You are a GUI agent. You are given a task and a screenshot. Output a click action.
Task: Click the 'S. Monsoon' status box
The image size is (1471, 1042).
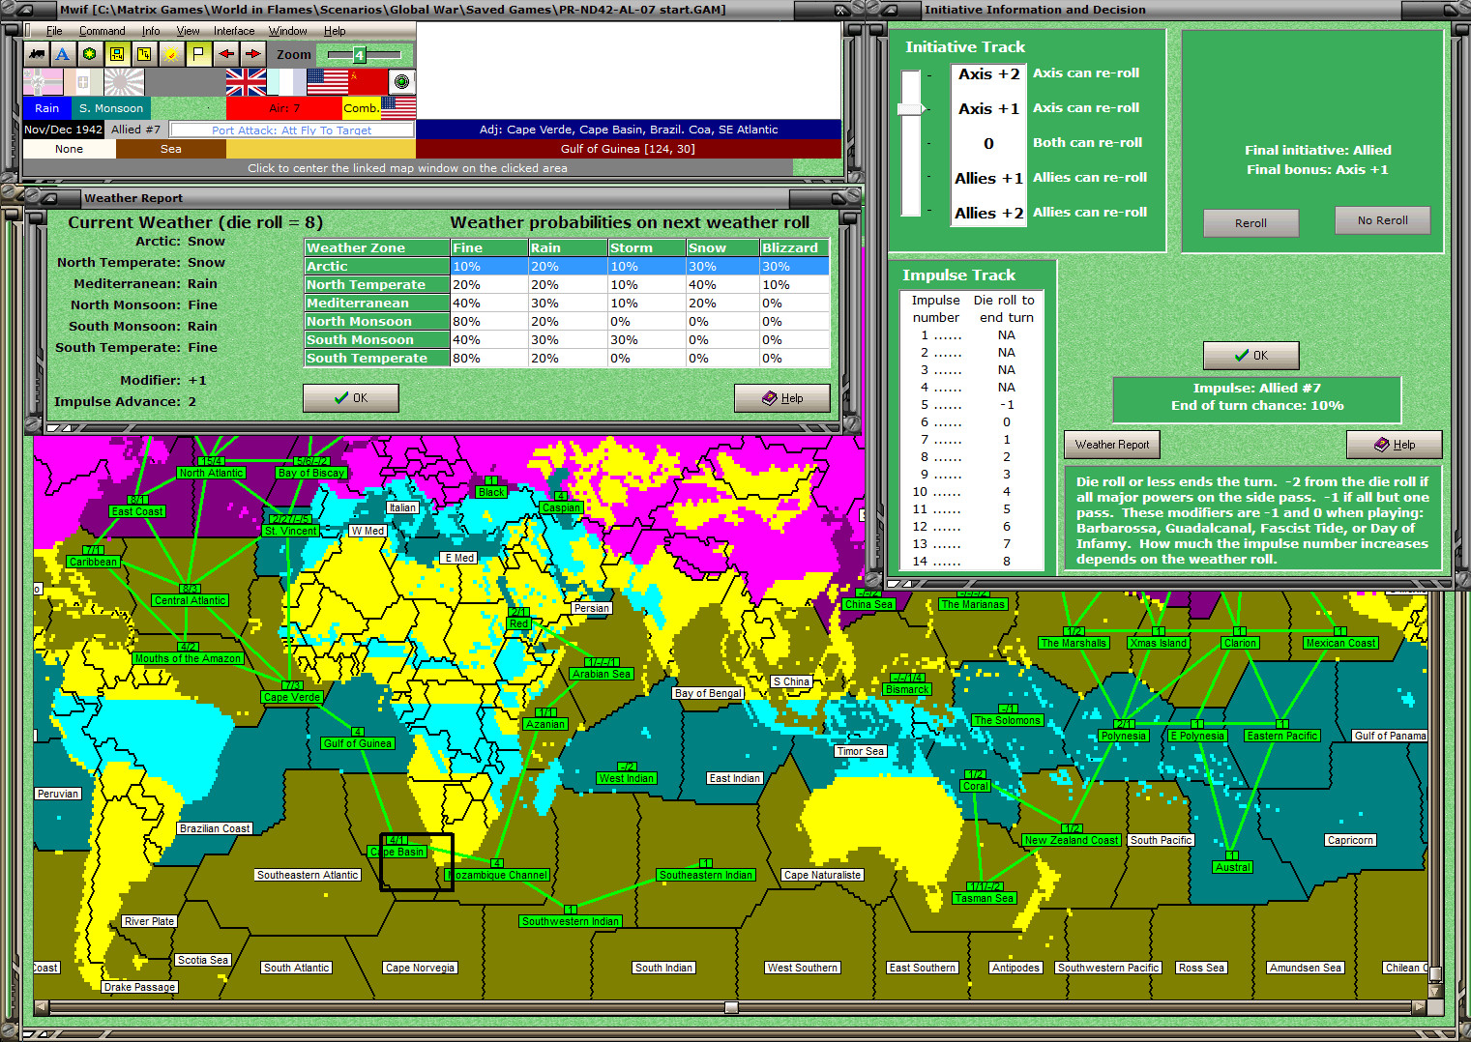pyautogui.click(x=111, y=108)
